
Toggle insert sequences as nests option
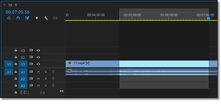point(9,18)
